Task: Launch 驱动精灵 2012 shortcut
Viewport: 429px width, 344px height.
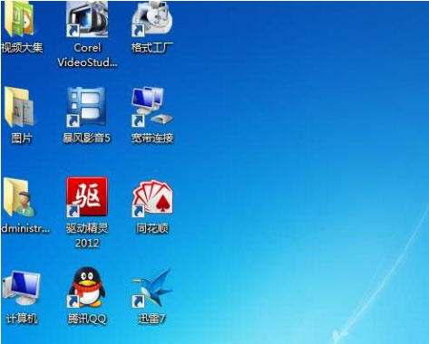Action: tap(87, 196)
